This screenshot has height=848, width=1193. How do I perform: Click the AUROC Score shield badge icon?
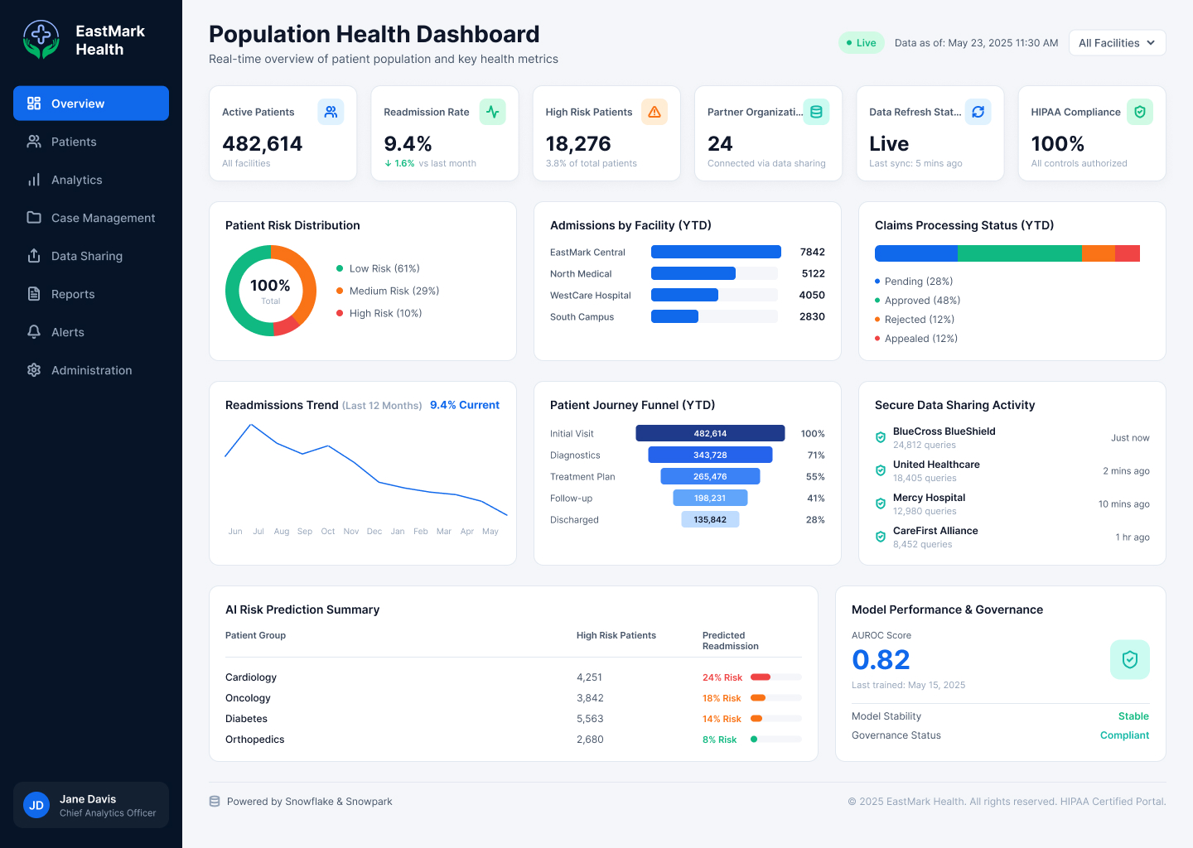(1130, 660)
